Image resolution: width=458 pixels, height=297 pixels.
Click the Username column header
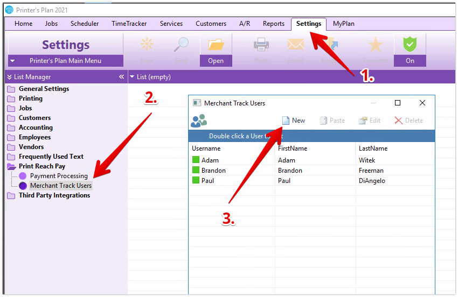click(206, 148)
